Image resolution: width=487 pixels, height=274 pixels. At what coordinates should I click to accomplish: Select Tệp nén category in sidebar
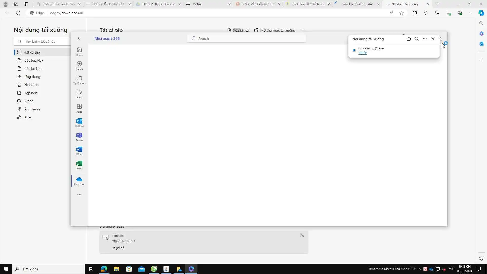point(31,93)
